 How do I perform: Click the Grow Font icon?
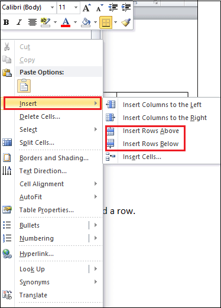point(87,8)
